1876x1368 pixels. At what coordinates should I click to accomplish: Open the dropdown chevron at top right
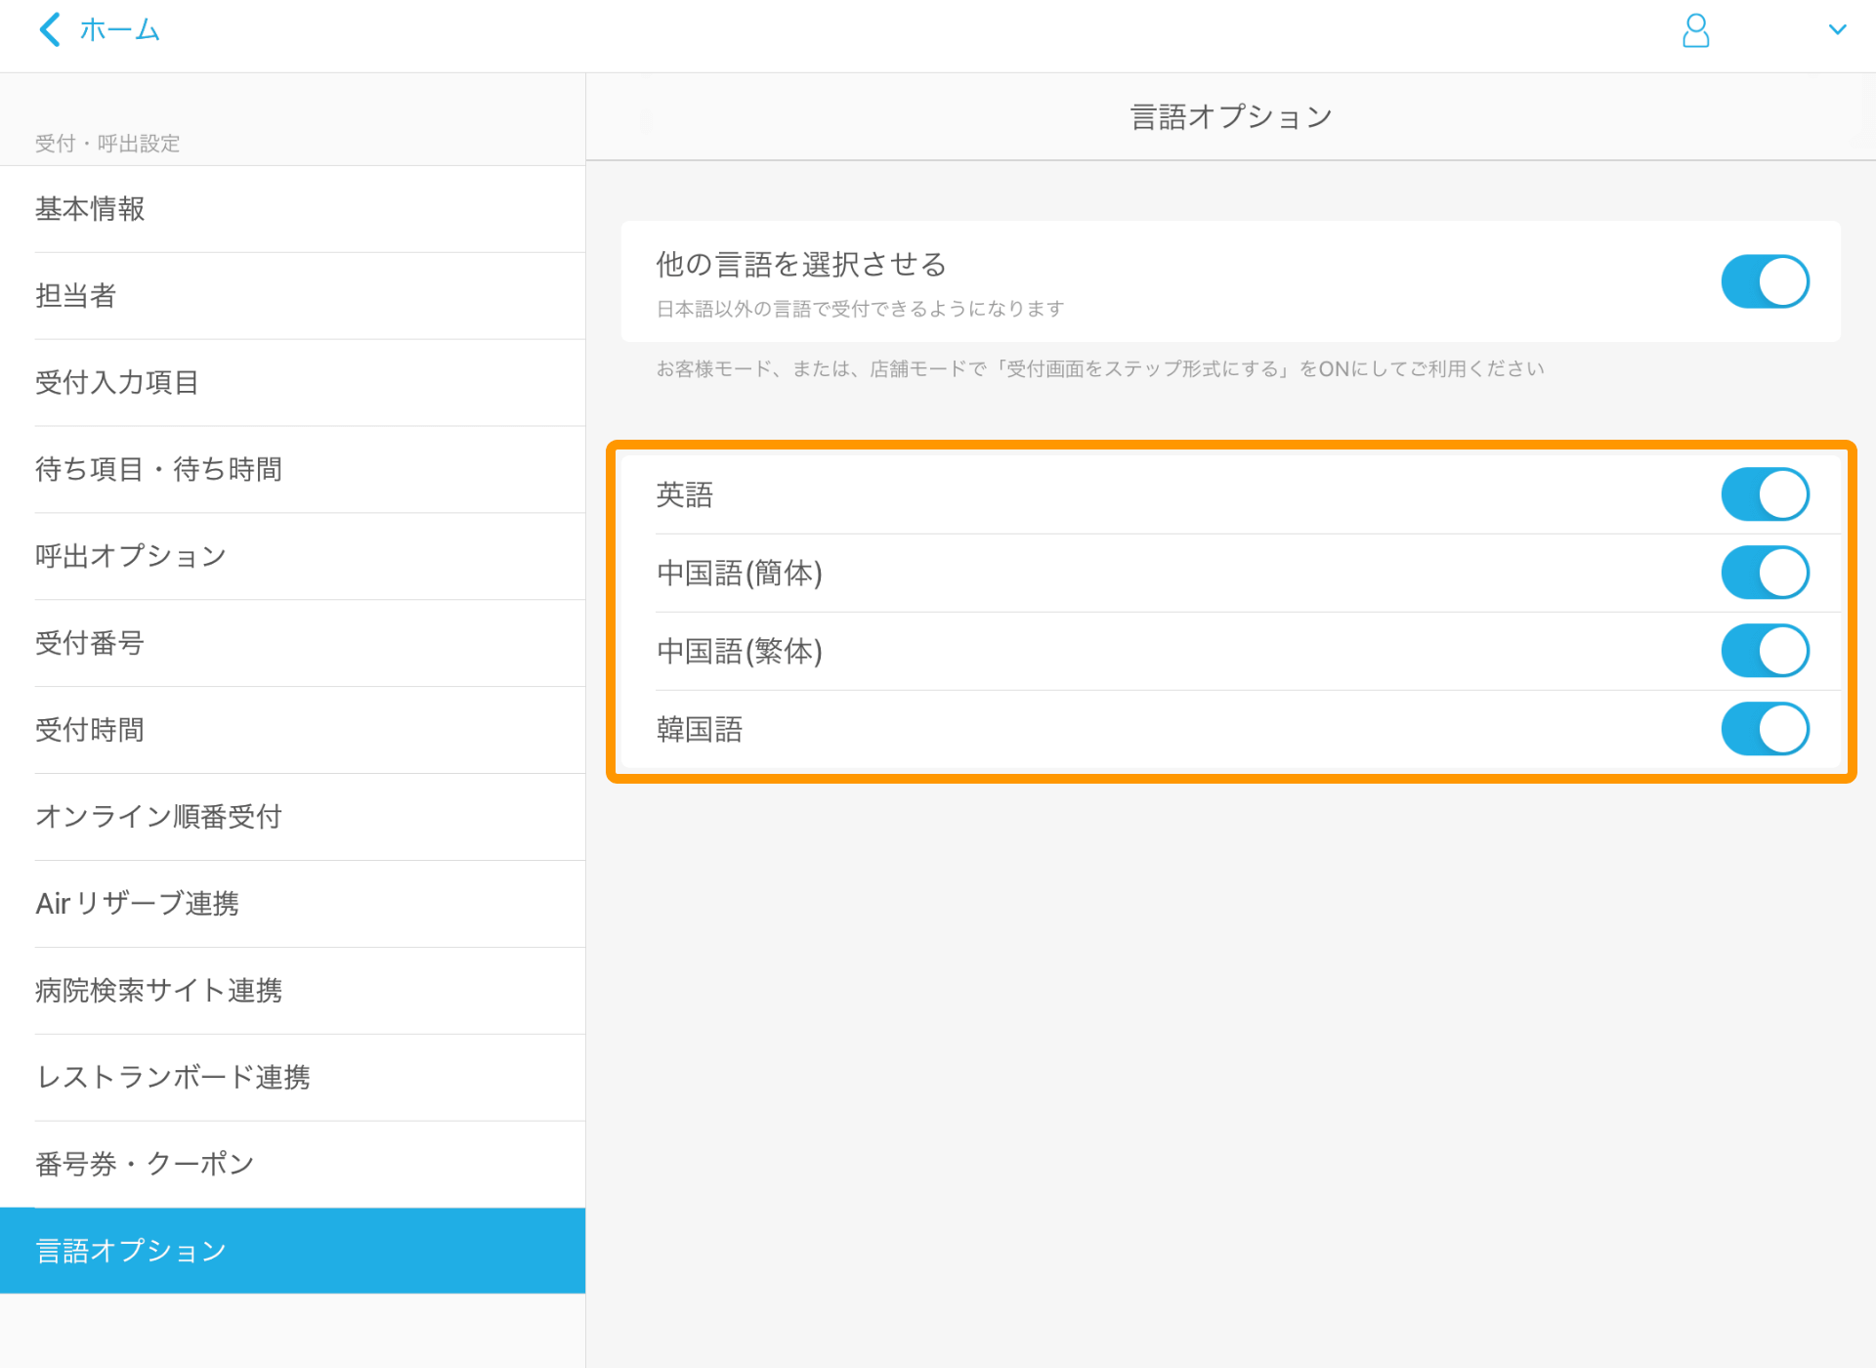tap(1839, 28)
